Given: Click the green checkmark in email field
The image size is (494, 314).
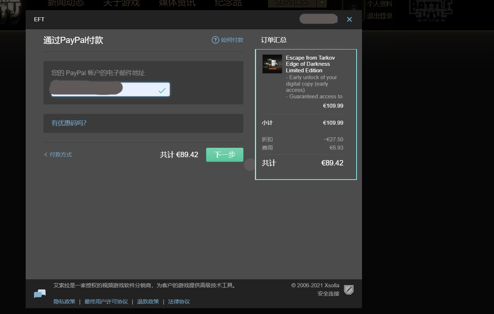Looking at the screenshot, I should 162,91.
